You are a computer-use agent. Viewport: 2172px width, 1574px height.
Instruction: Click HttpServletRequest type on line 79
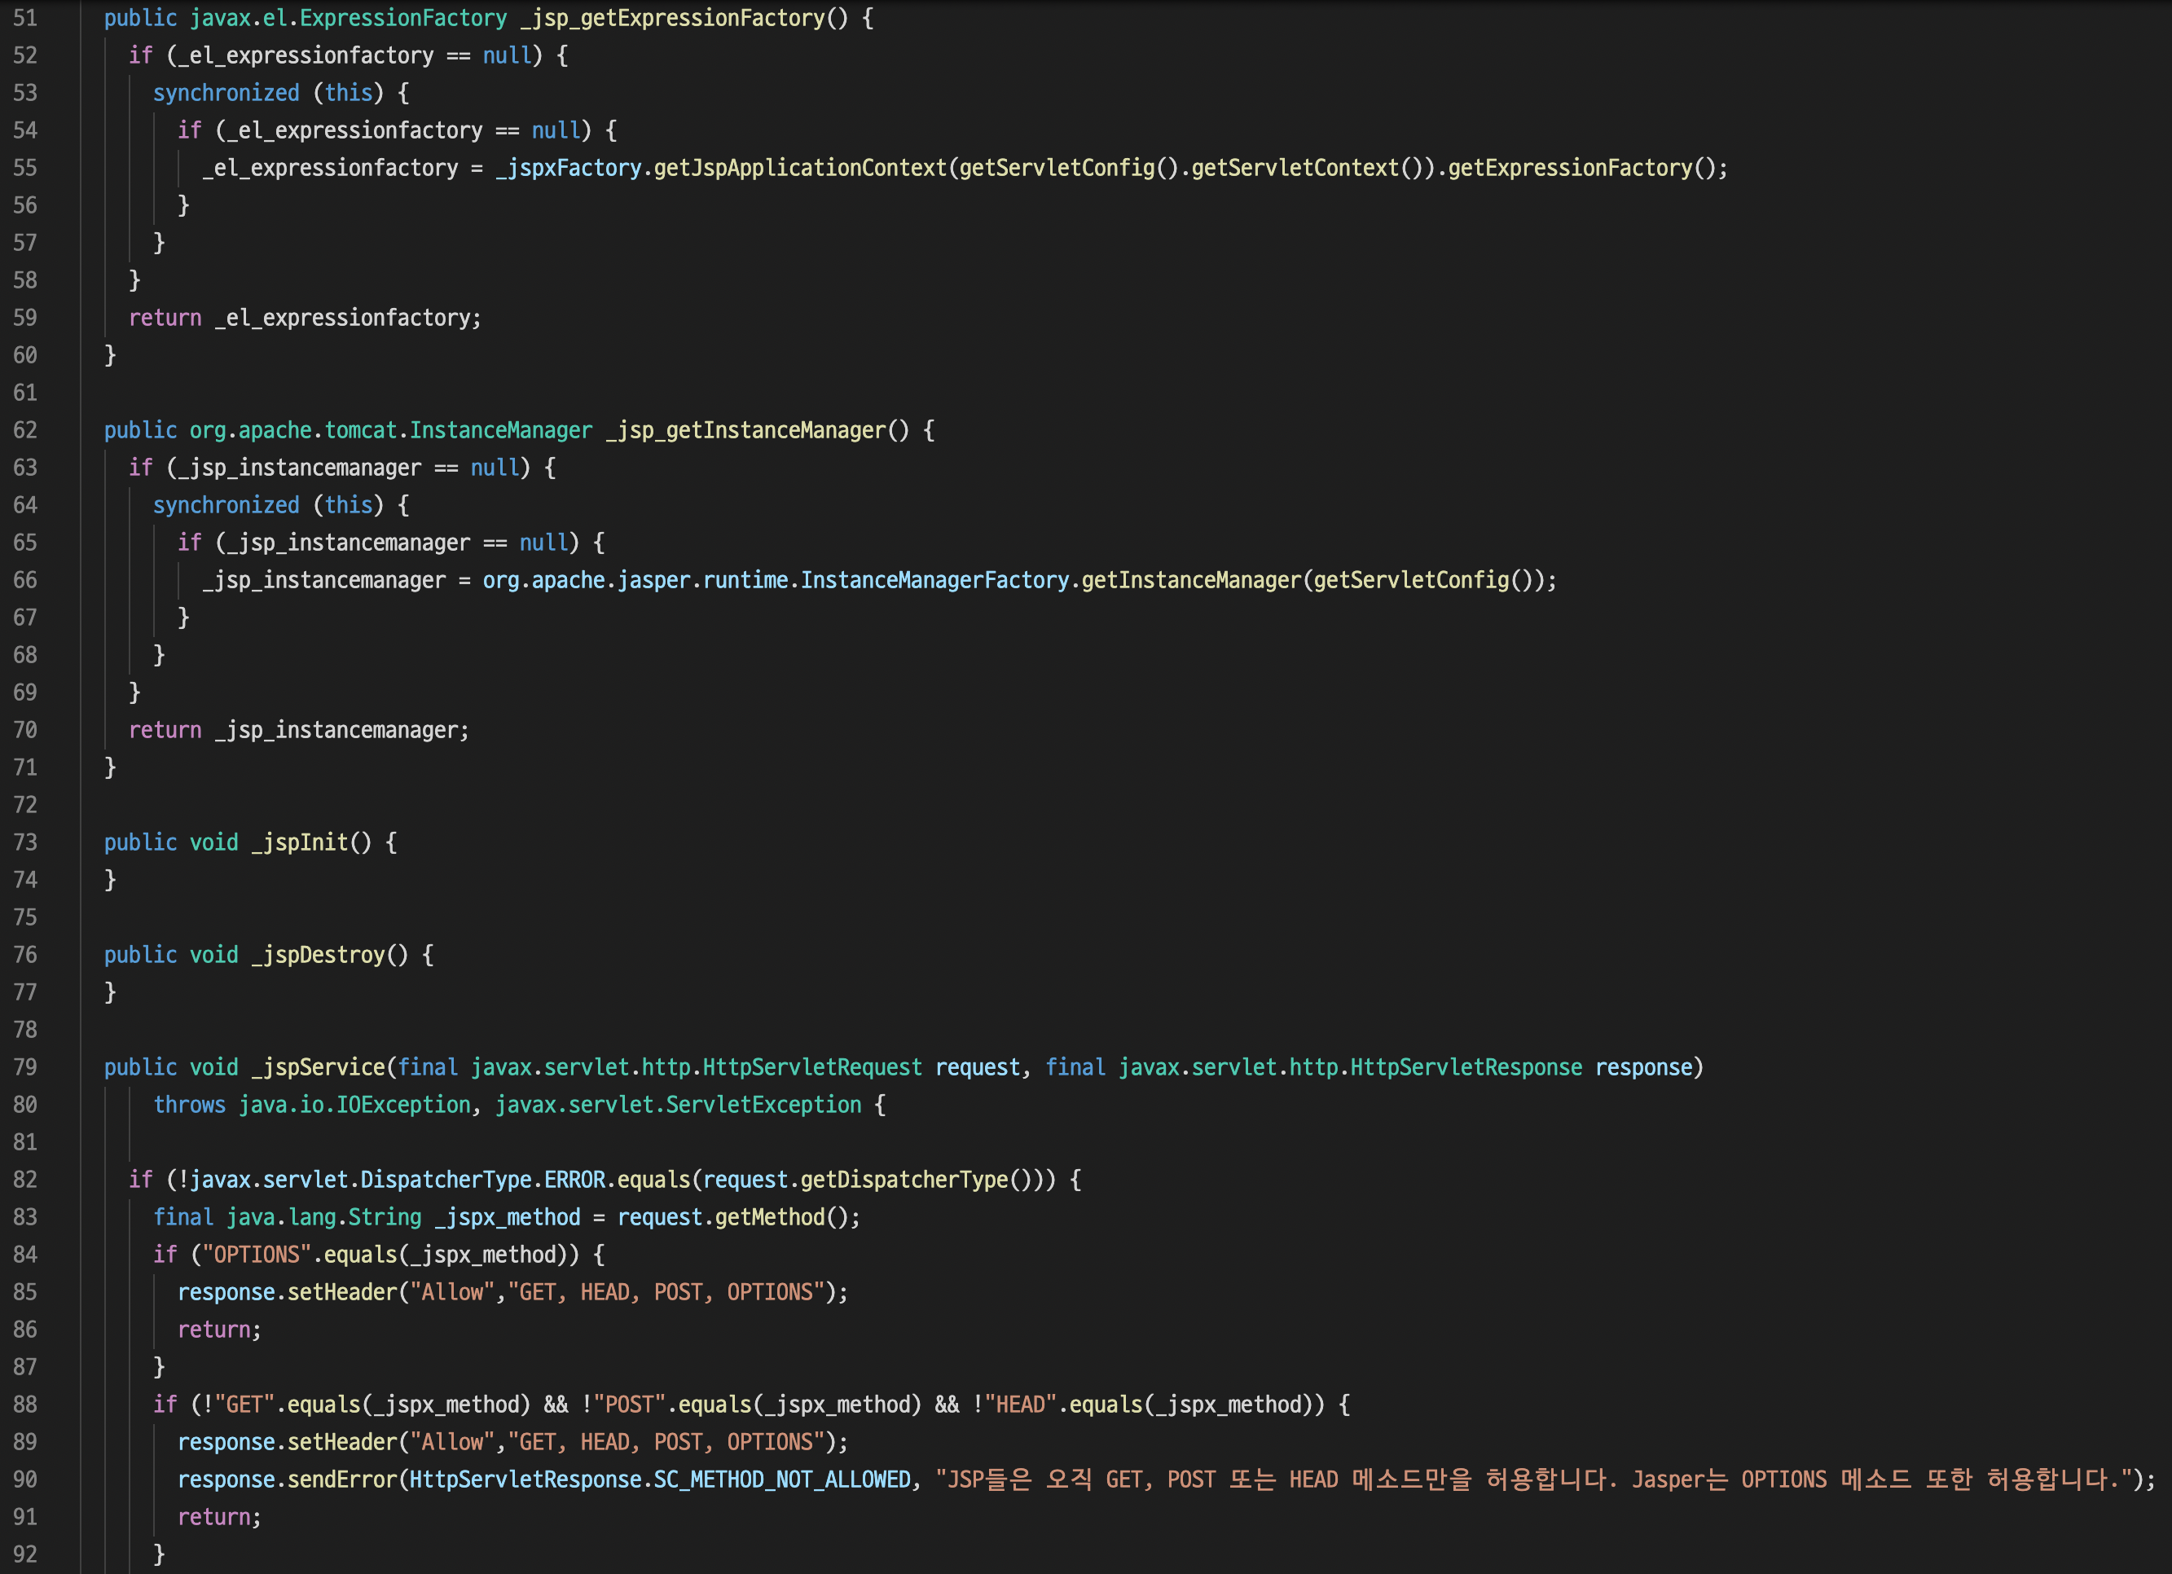coord(812,1066)
